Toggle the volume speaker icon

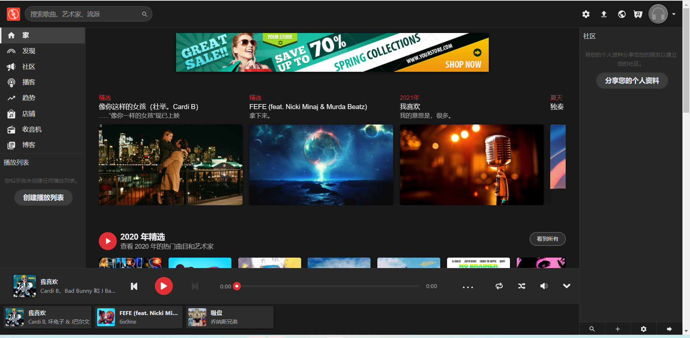pyautogui.click(x=544, y=286)
